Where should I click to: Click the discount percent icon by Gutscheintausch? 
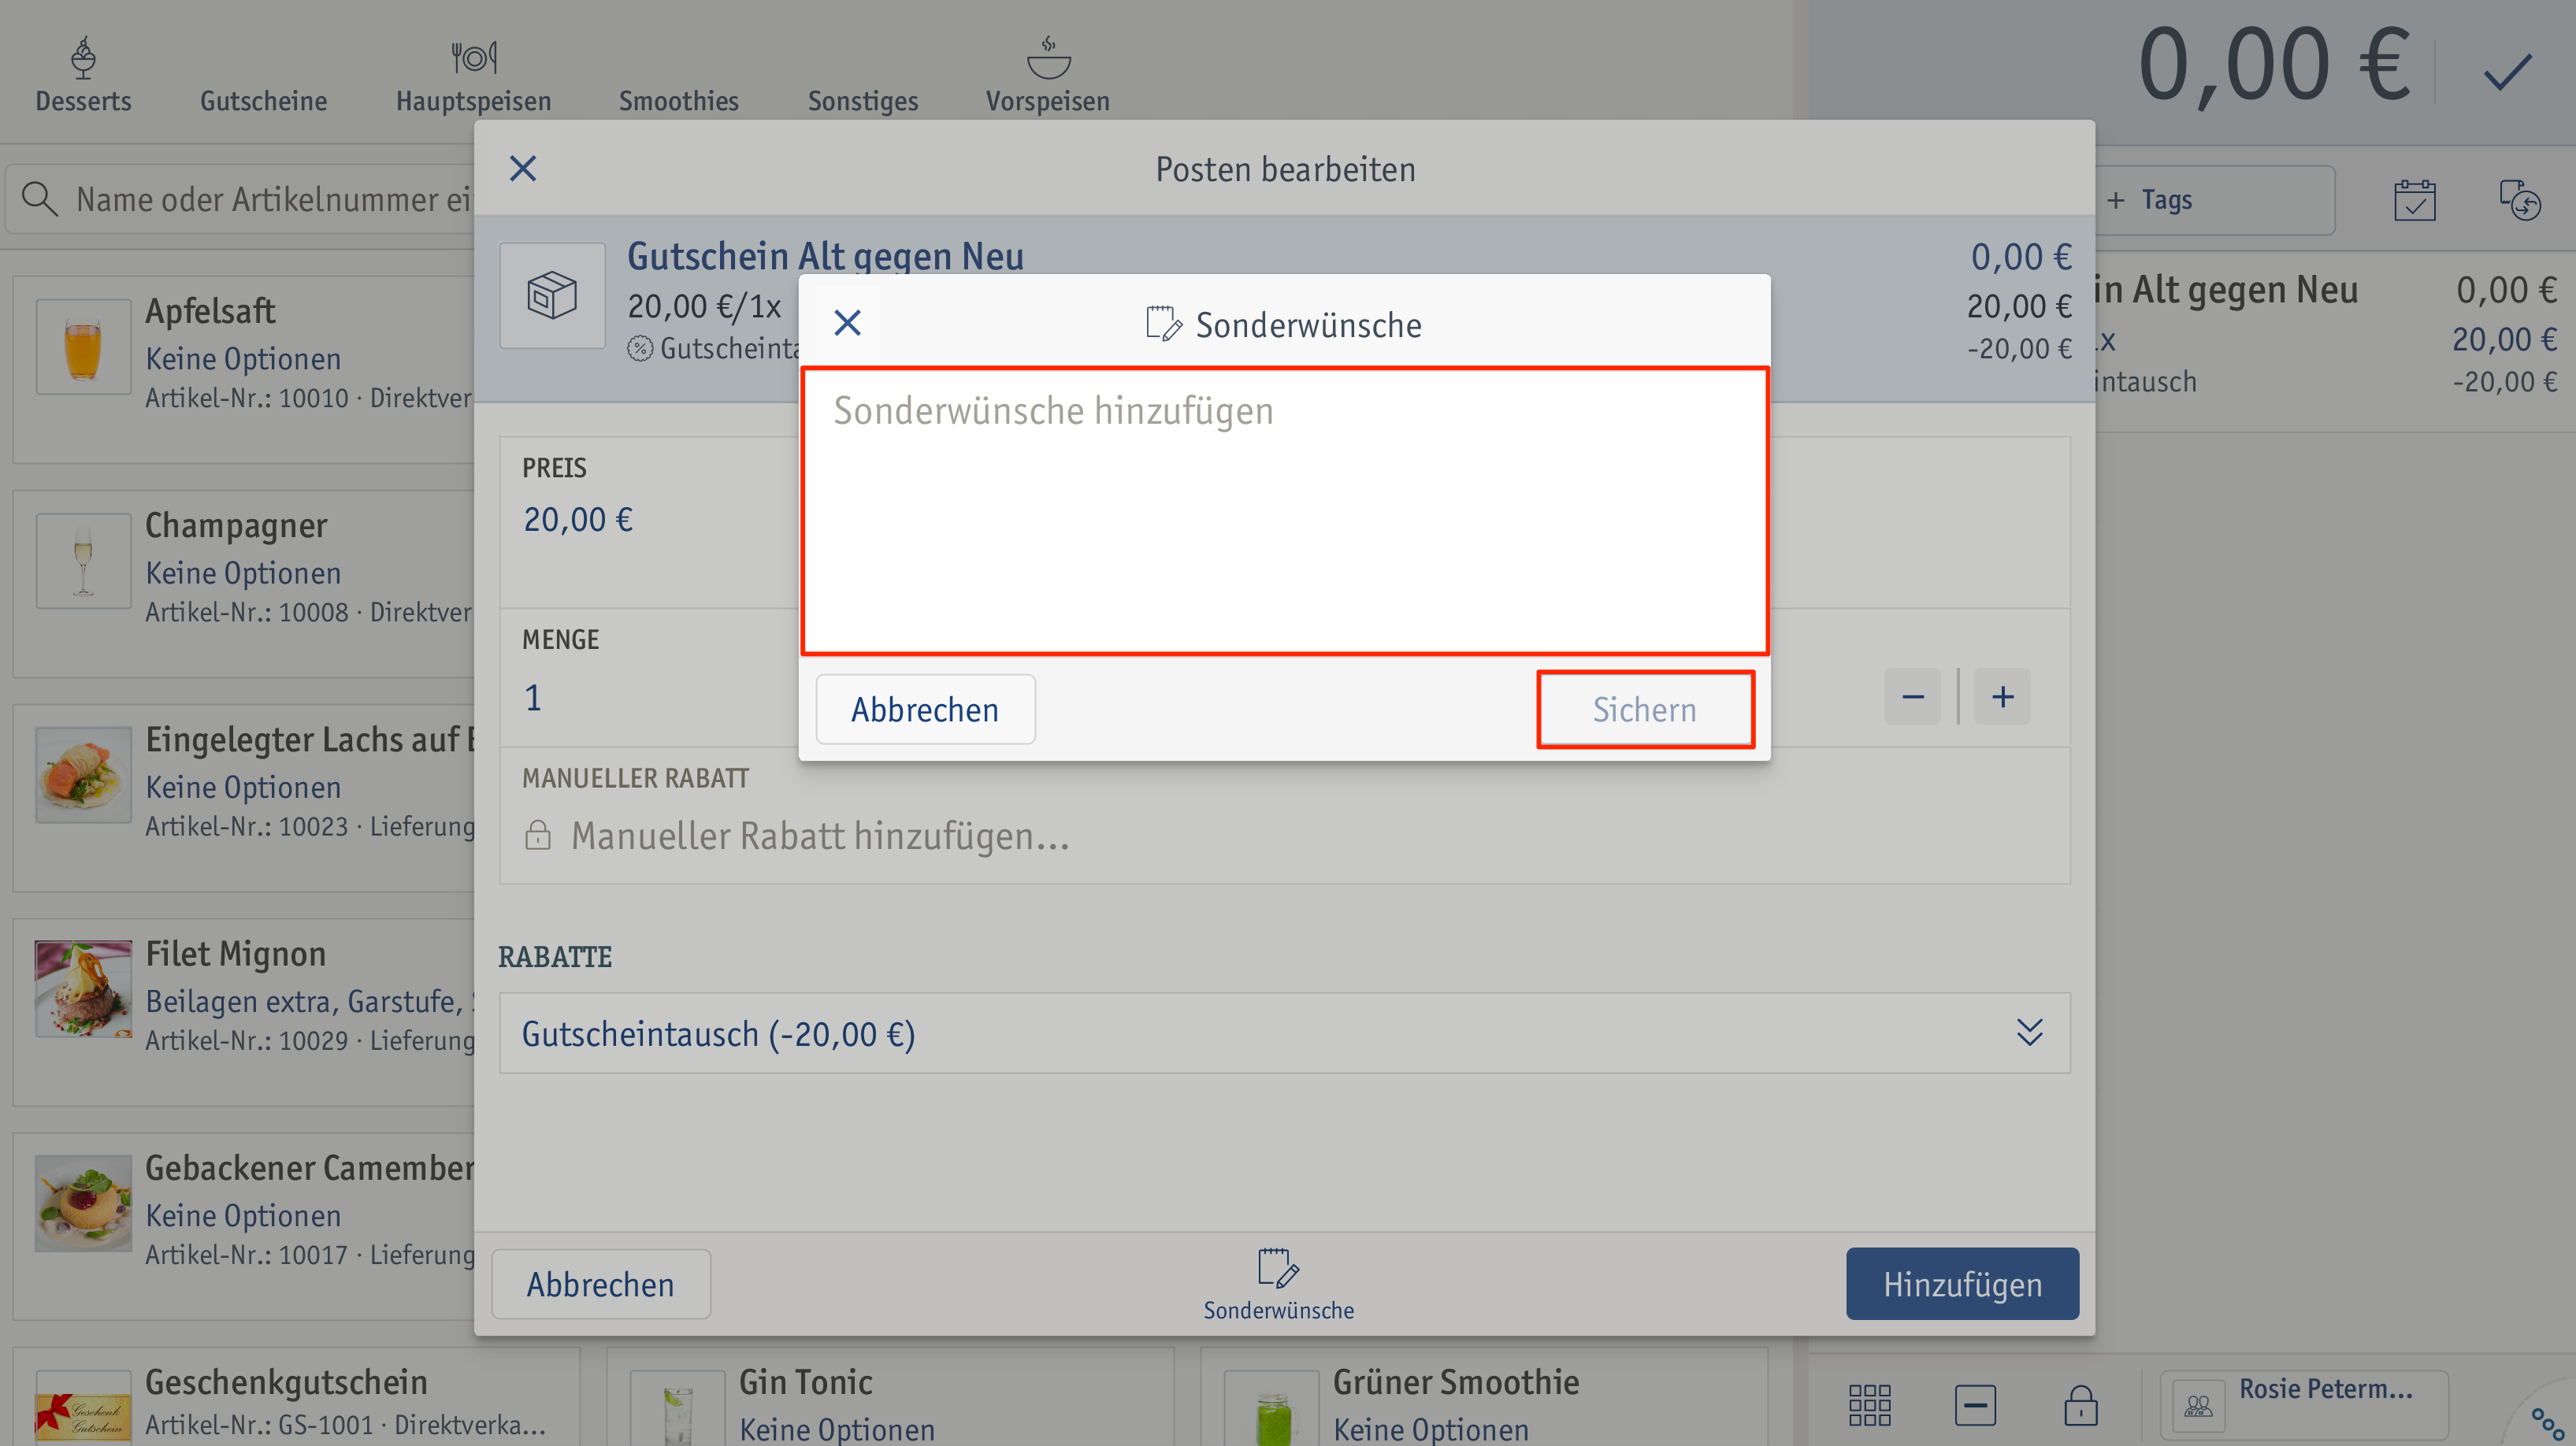coord(640,348)
